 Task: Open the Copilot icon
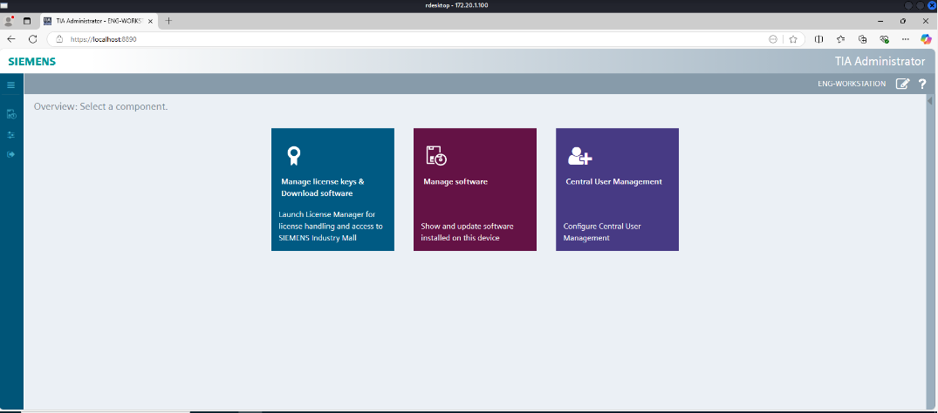pyautogui.click(x=926, y=39)
